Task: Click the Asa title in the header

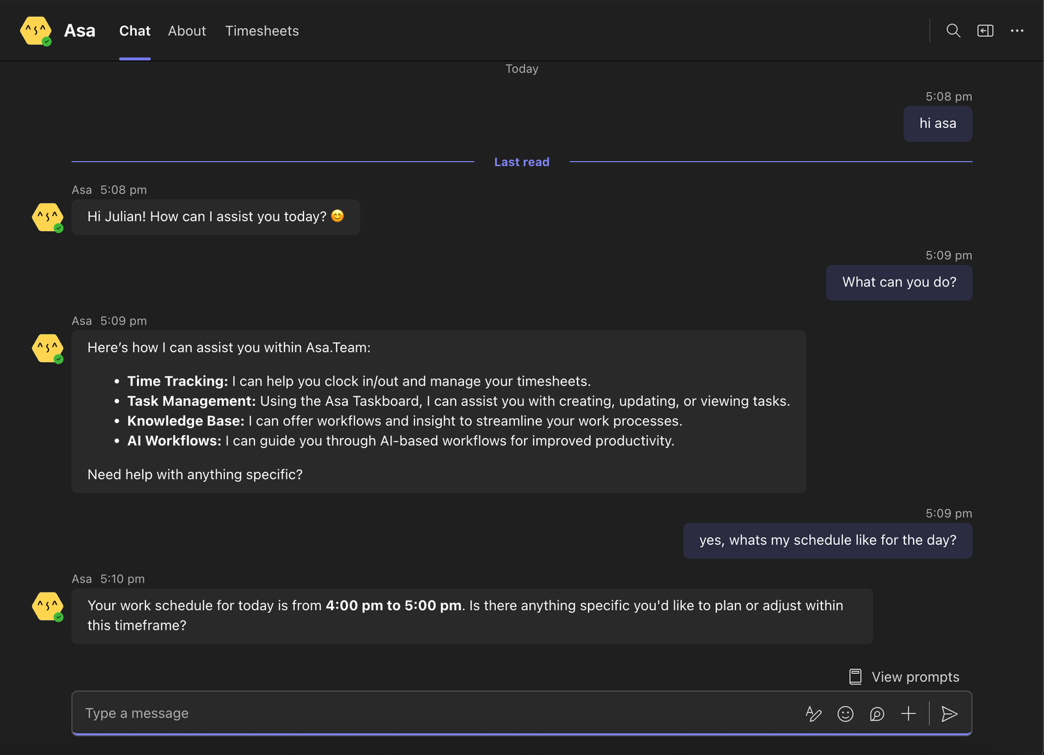Action: coord(80,30)
